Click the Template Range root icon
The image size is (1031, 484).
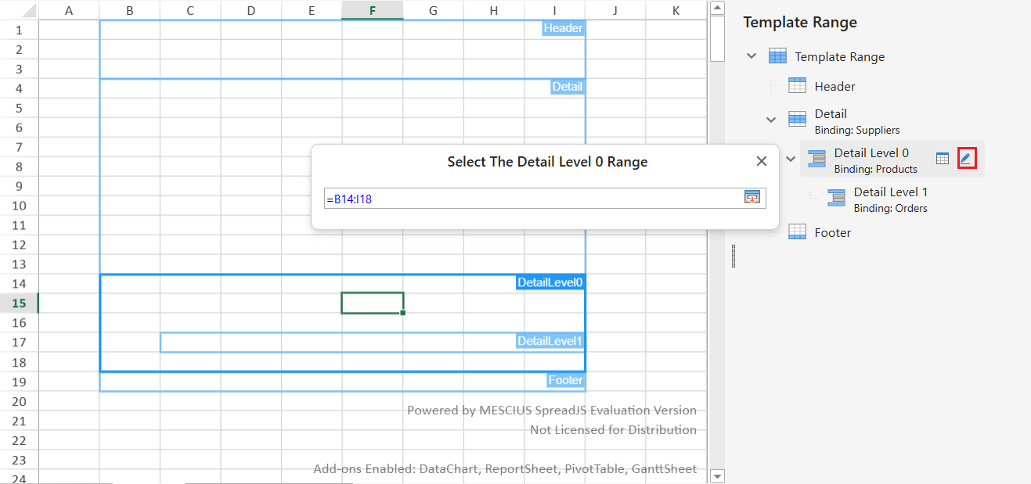(x=777, y=56)
